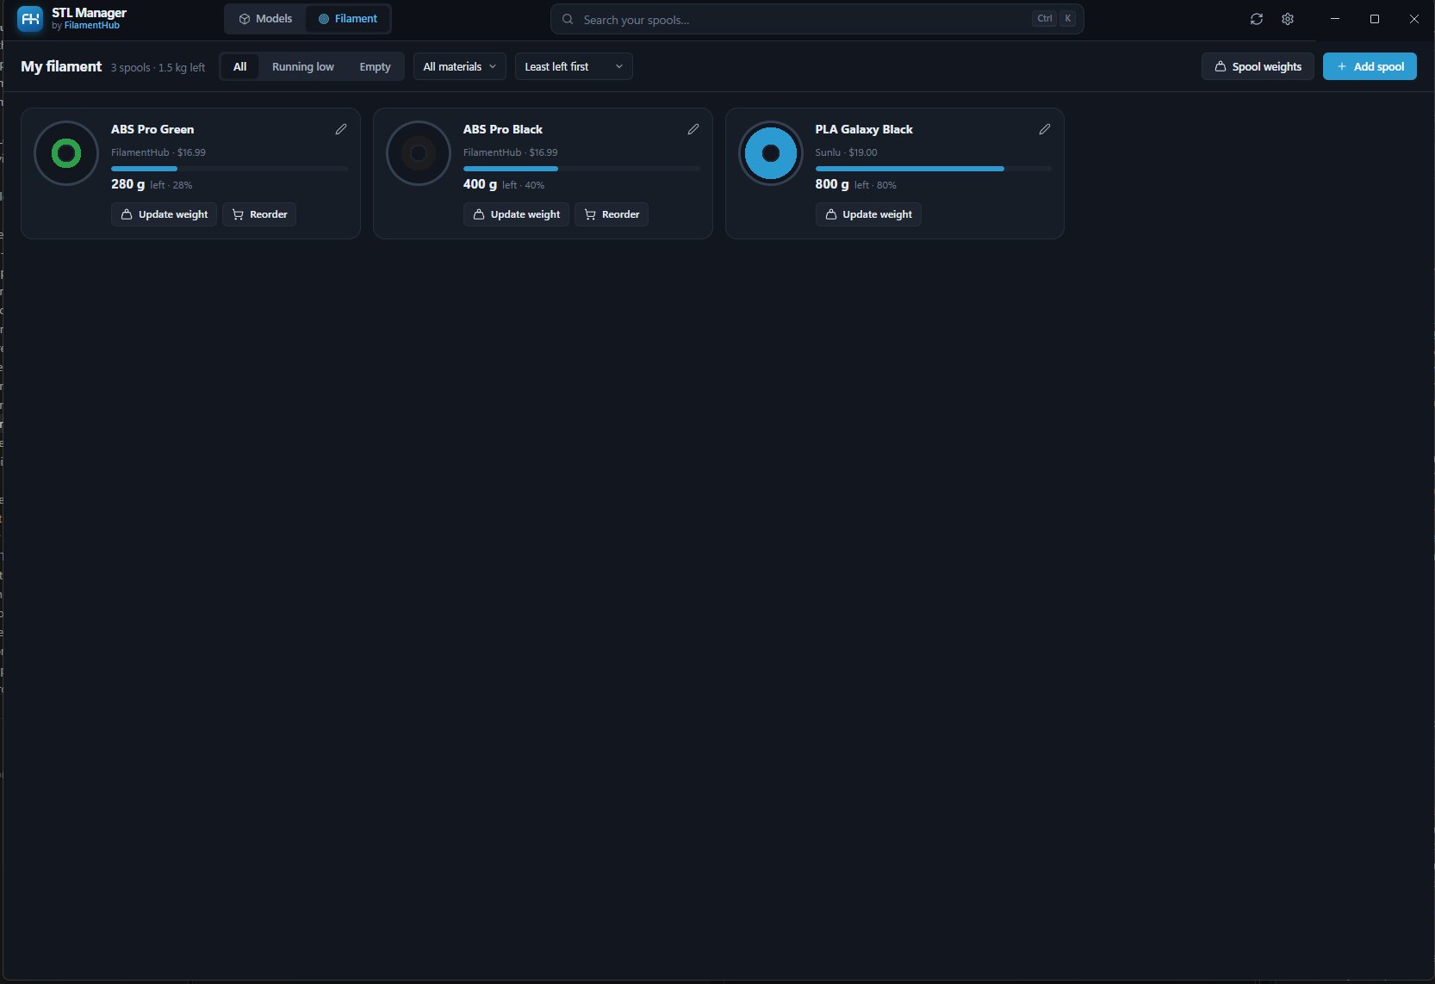The width and height of the screenshot is (1435, 984).
Task: Edit ABS Pro Black with pencil icon
Action: tap(693, 129)
